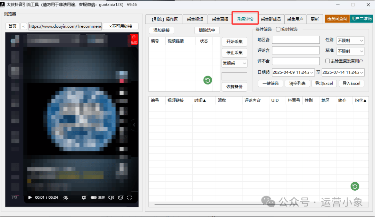Start collecting with 开始采集
Viewport: 375px width, 217px height.
coord(234,42)
